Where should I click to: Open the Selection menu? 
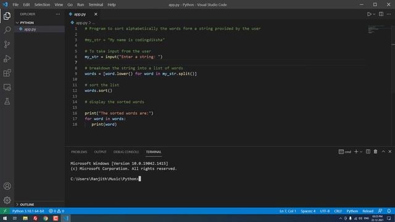coord(42,4)
